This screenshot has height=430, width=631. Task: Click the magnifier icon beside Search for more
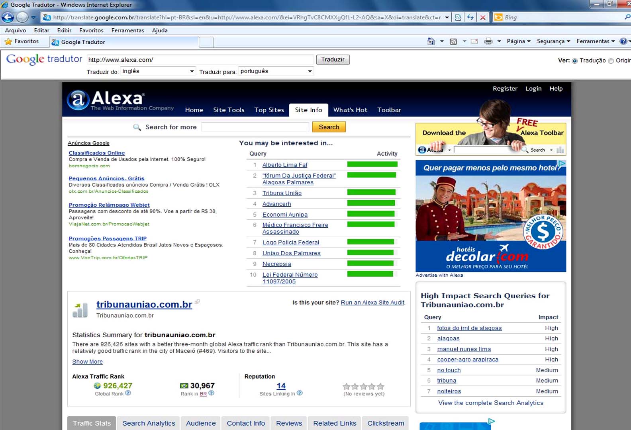[x=137, y=127]
